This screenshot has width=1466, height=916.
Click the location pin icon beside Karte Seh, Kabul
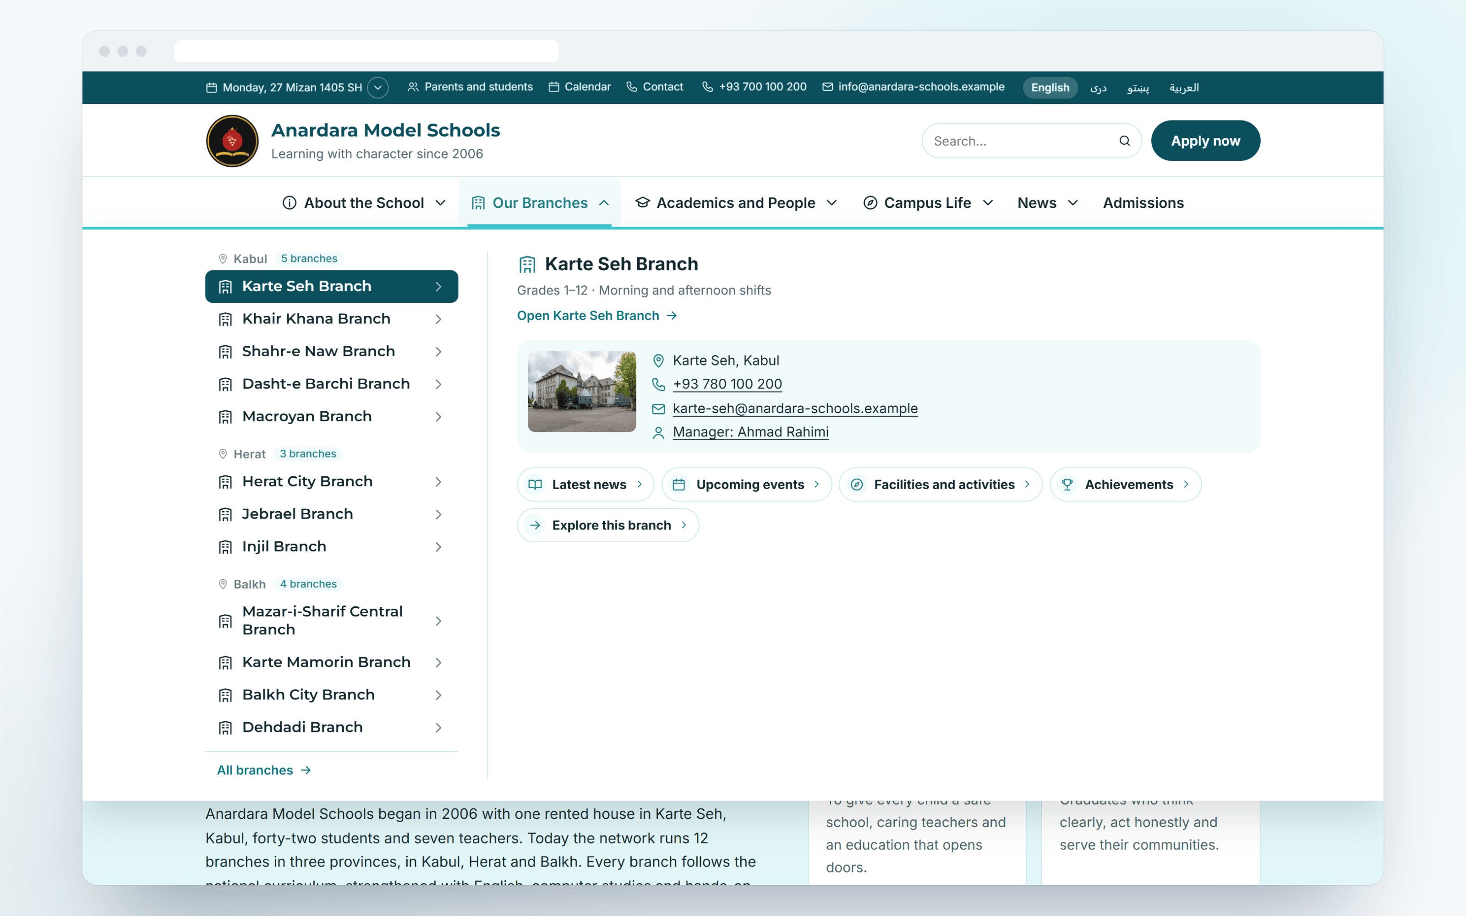(x=658, y=361)
